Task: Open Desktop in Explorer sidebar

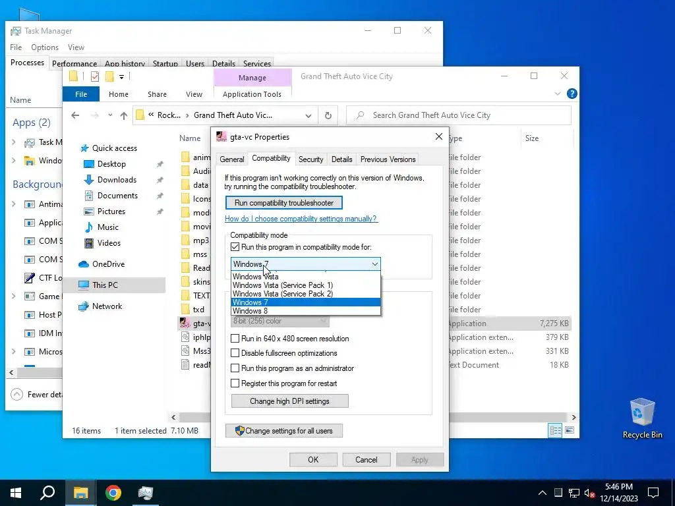Action: tap(111, 164)
